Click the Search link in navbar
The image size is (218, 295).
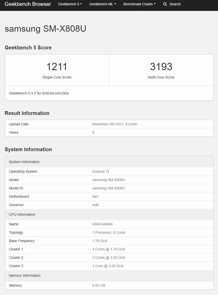coord(175,4)
